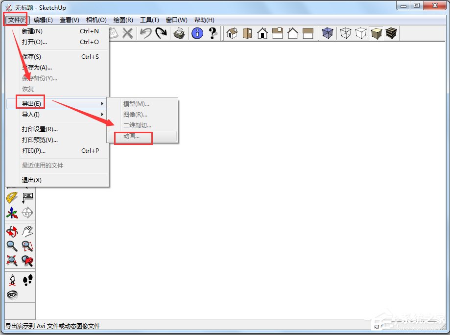Choose 保存(S) menu entry
This screenshot has width=450, height=335.
[57, 56]
